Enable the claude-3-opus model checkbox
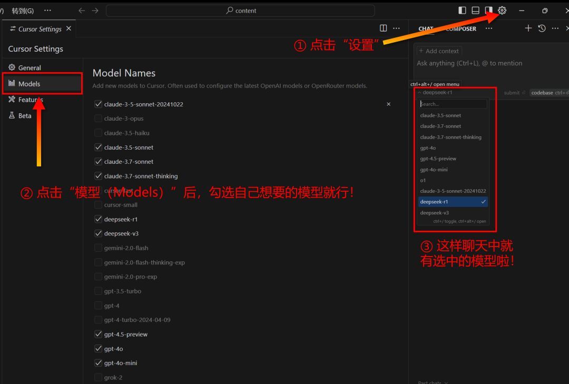The height and width of the screenshot is (384, 569). (98, 118)
